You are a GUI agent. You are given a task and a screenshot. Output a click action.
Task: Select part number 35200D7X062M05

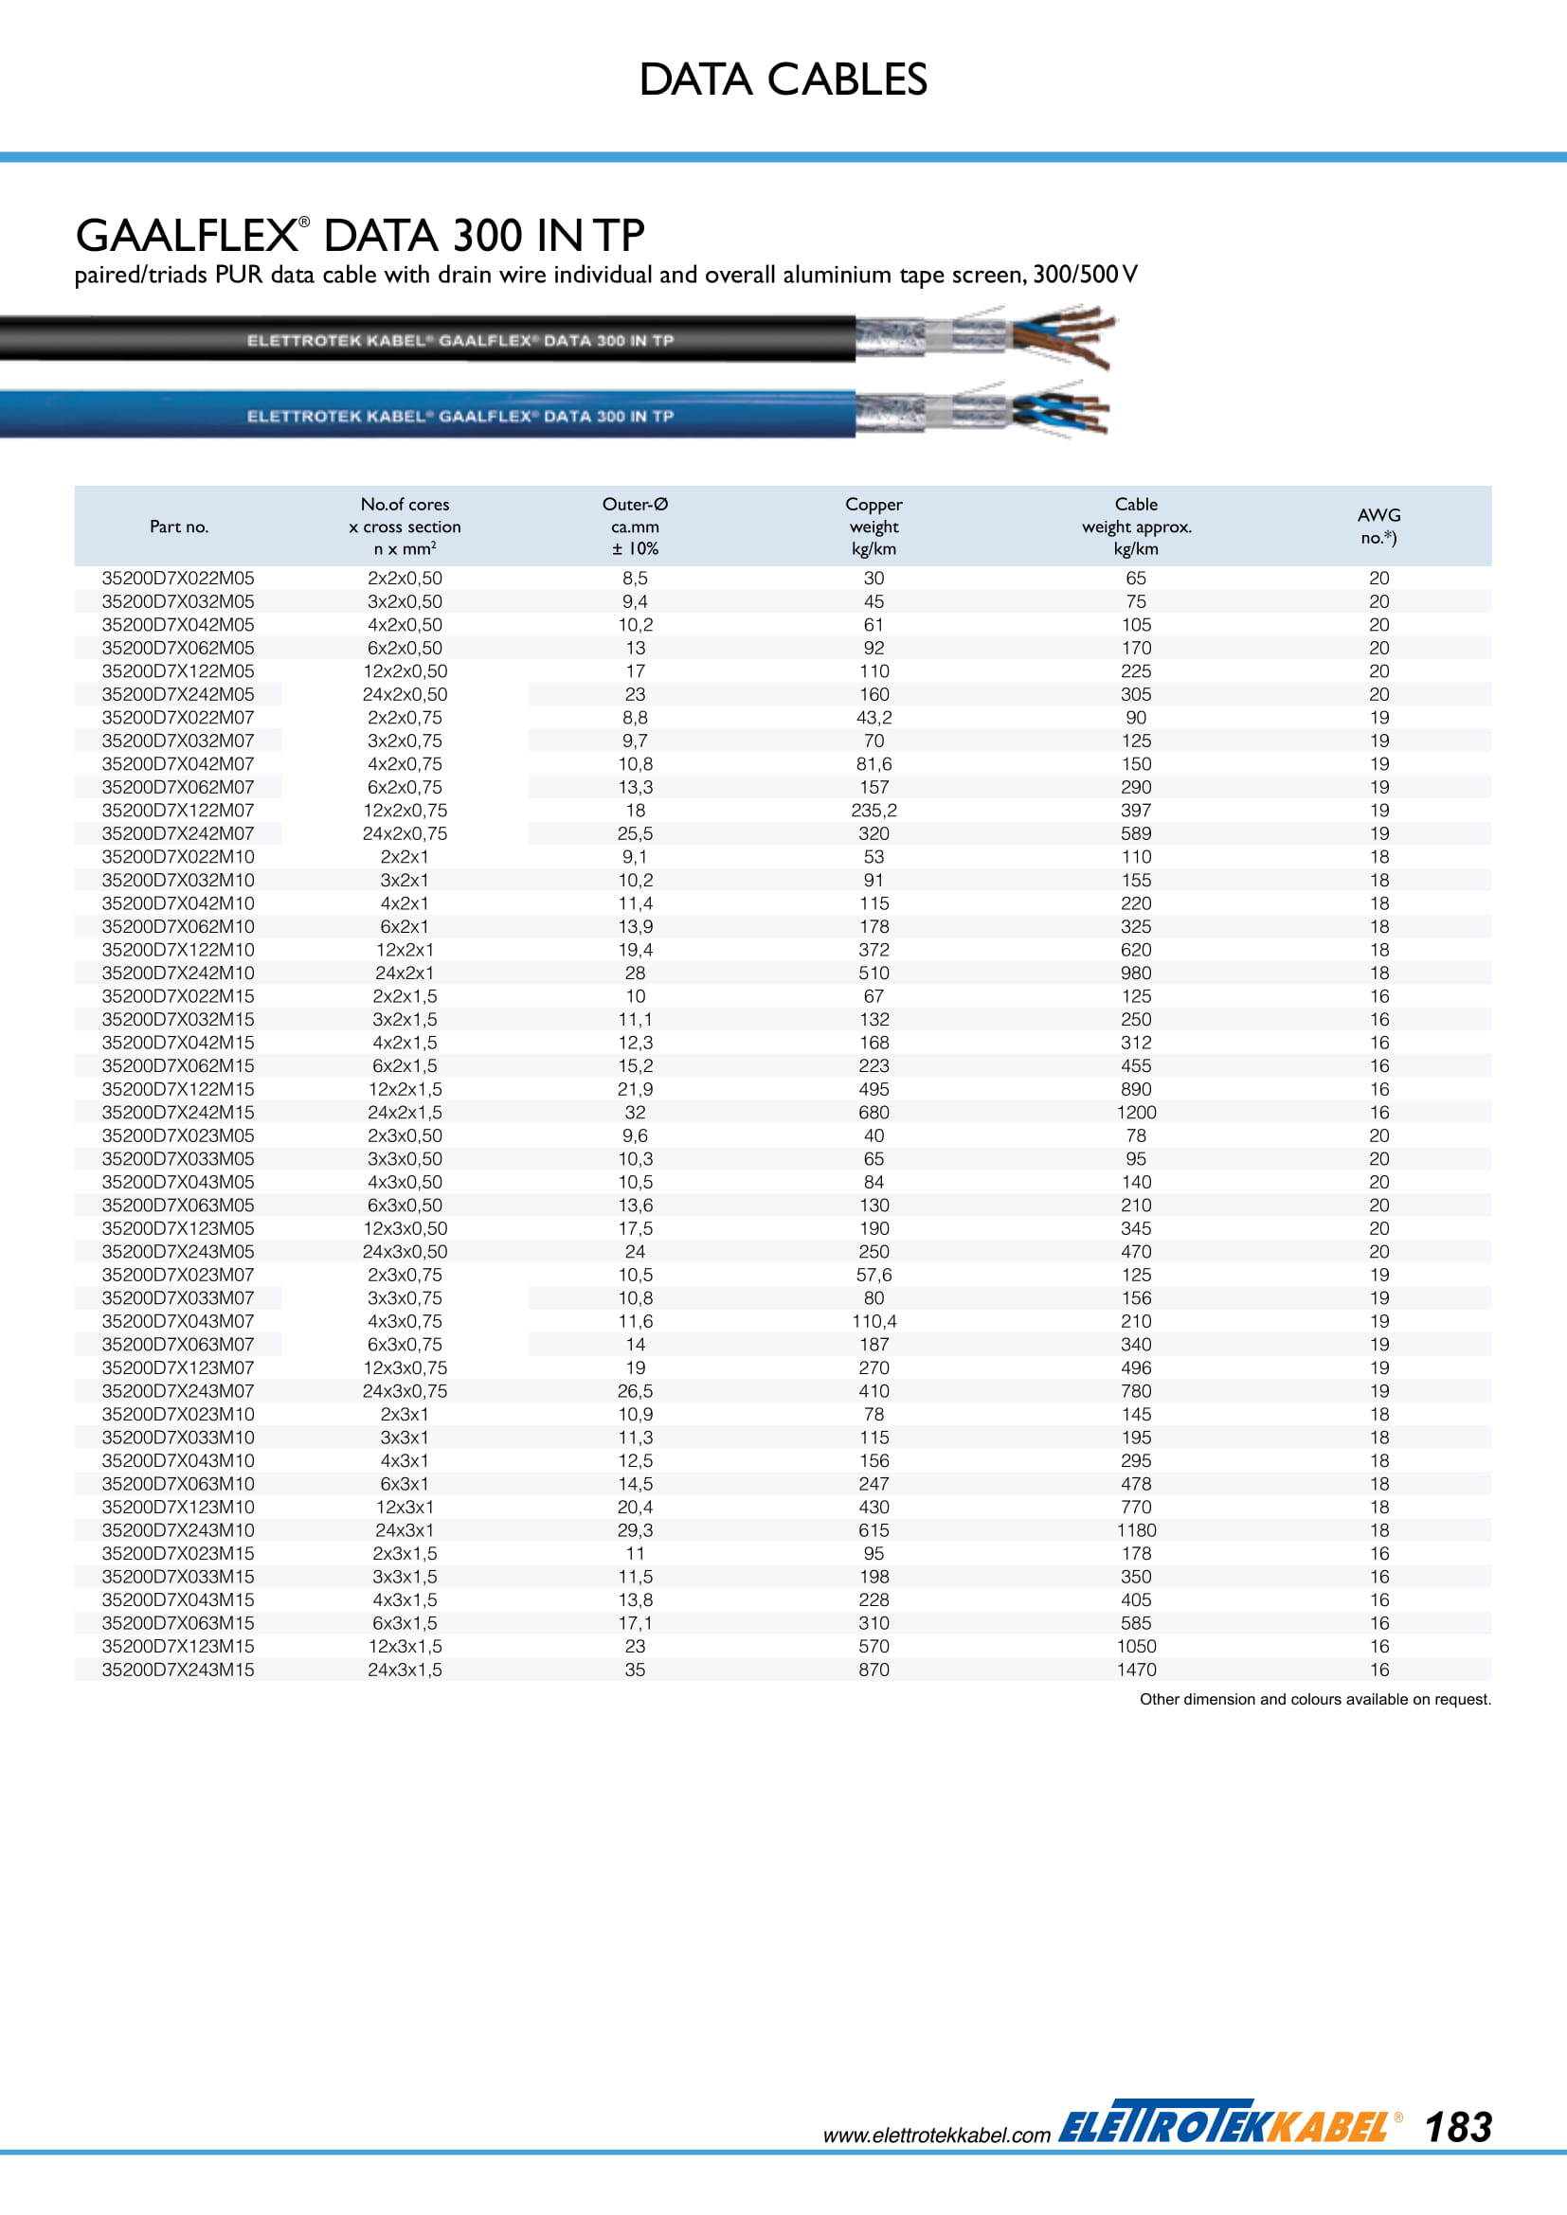click(x=178, y=648)
